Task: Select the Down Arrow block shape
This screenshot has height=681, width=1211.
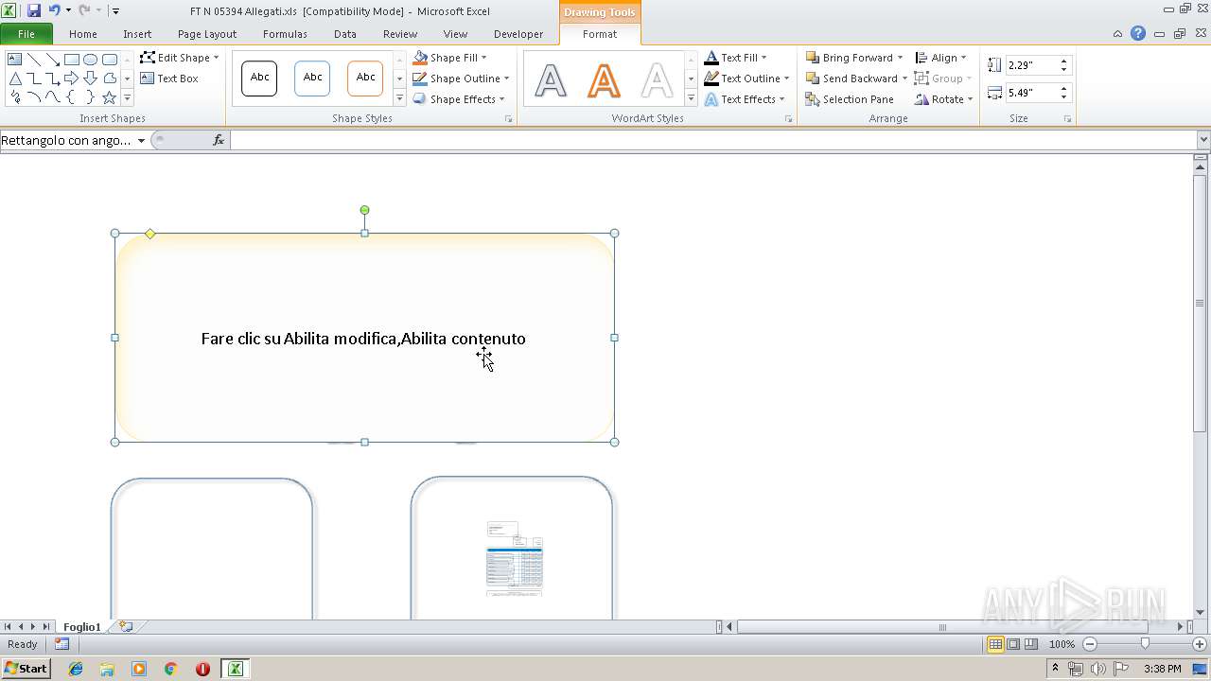Action: (x=91, y=79)
